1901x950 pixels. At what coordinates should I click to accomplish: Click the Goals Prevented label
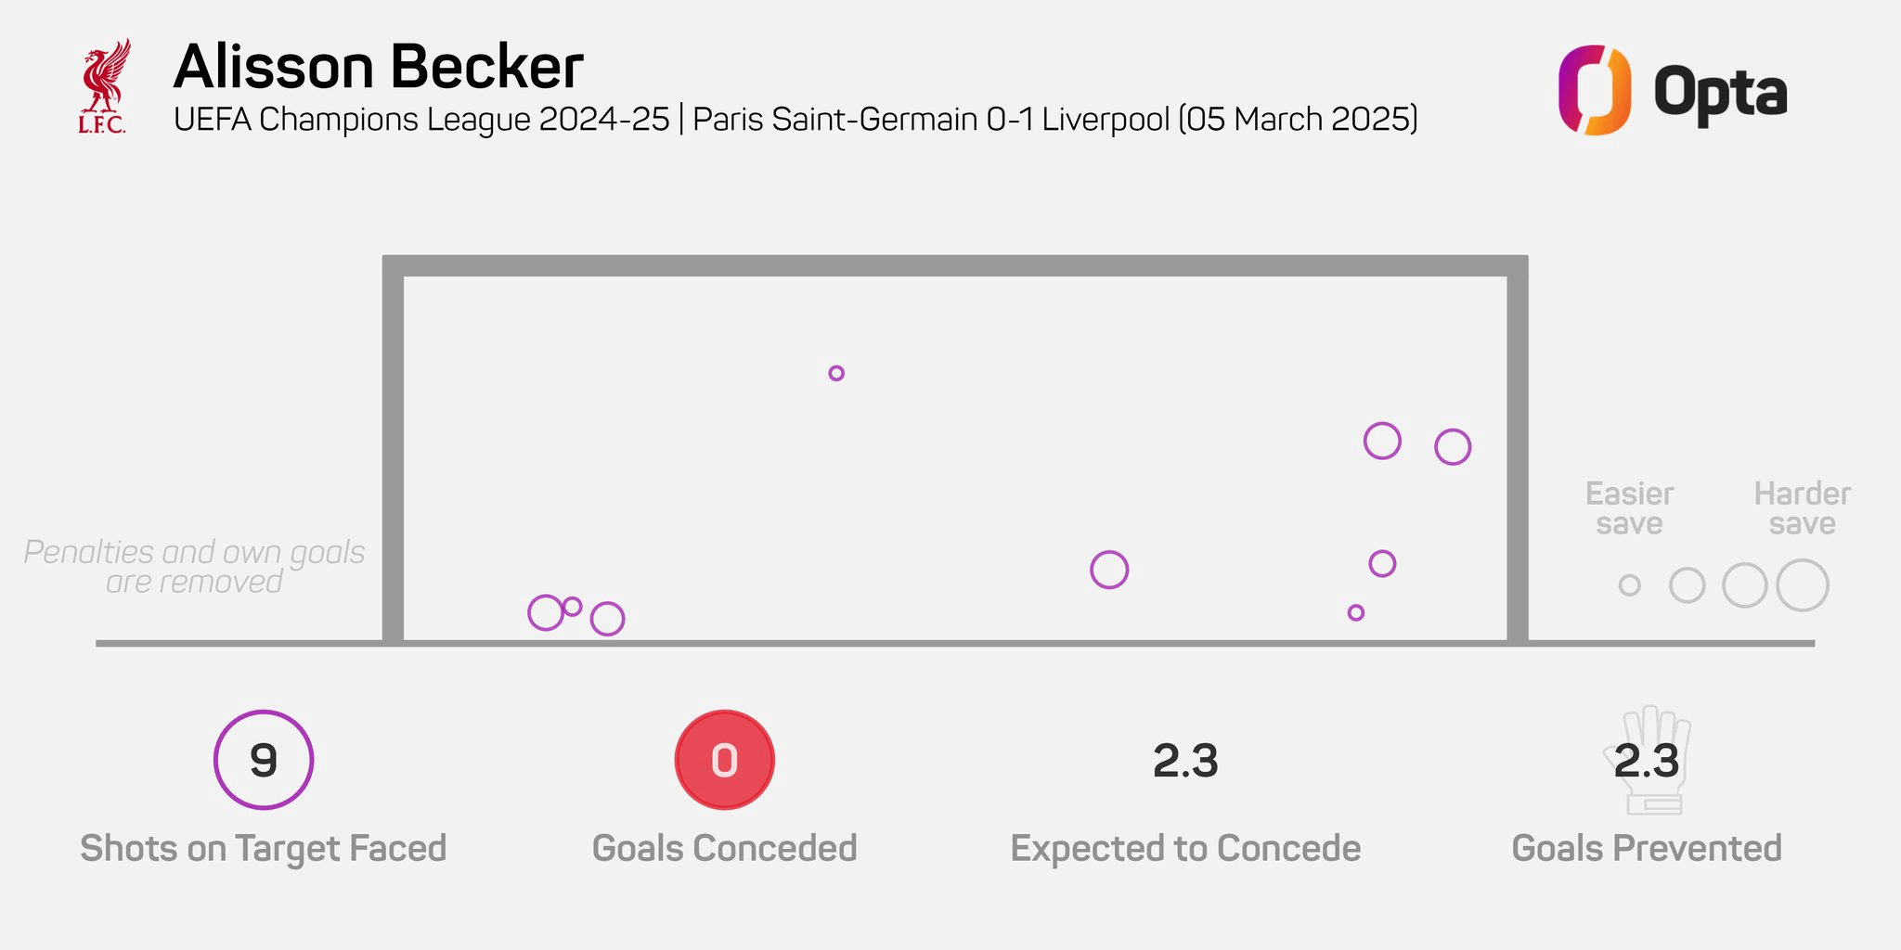click(1647, 848)
